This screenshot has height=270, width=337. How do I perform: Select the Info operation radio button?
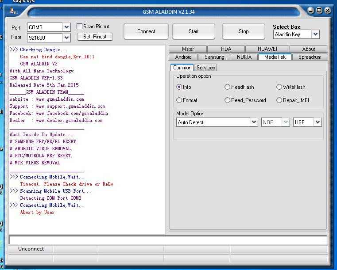[179, 87]
